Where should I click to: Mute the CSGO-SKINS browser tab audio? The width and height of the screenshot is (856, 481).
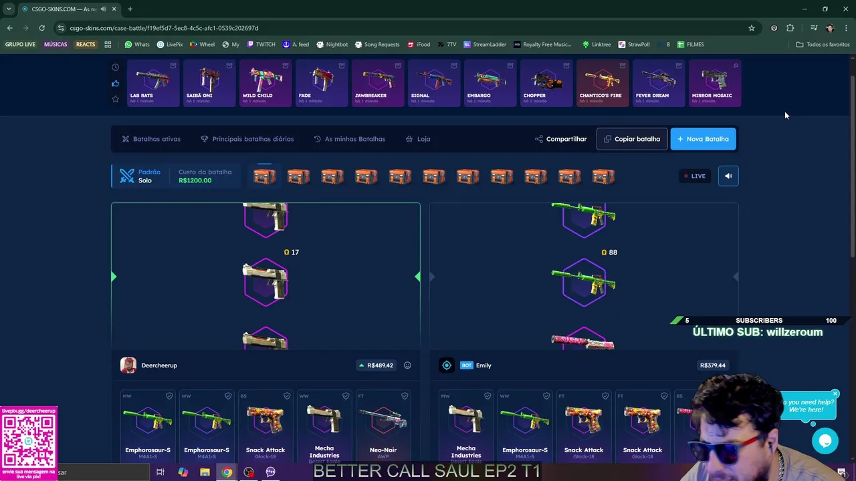pyautogui.click(x=103, y=9)
